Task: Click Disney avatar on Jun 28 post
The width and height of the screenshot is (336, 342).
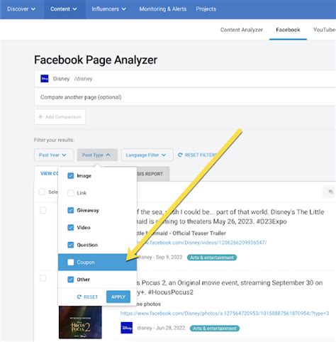Action: 126,328
